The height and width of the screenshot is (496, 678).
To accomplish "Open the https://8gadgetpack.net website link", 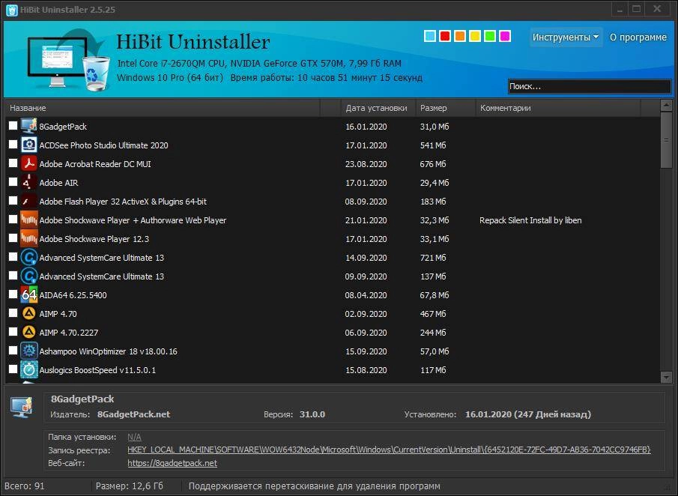I will click(172, 463).
